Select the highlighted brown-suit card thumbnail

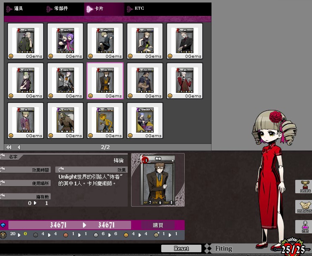pos(105,81)
